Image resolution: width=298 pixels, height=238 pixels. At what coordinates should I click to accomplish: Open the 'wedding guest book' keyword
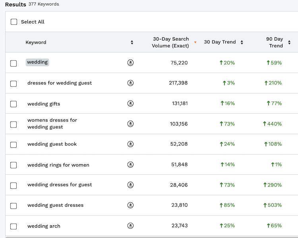tap(52, 144)
